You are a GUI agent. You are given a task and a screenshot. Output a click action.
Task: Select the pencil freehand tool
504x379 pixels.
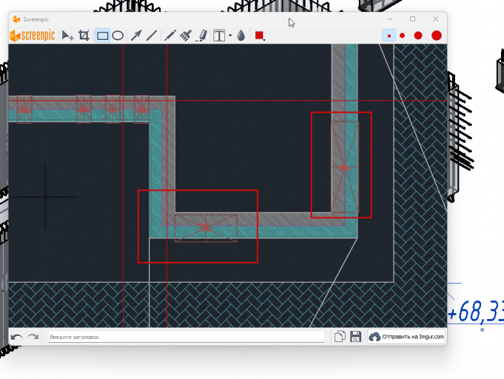(x=170, y=36)
